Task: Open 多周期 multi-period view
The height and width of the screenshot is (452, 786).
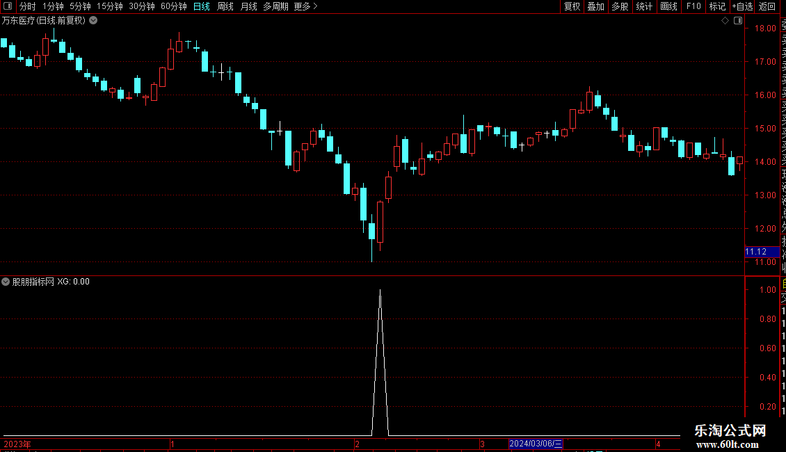Action: click(275, 6)
